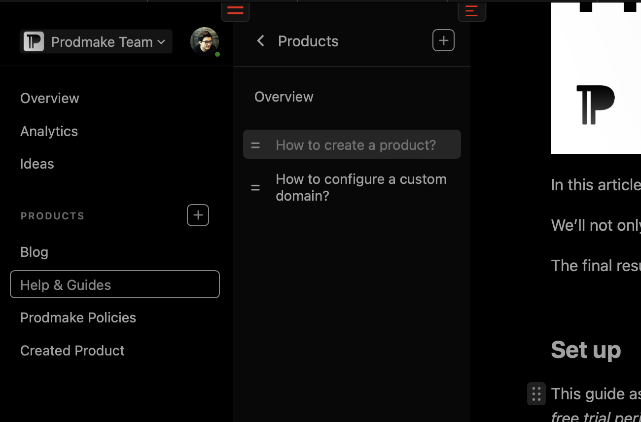This screenshot has height=422, width=641.
Task: Click the red outline list icon above the Products panel
Action: [472, 11]
